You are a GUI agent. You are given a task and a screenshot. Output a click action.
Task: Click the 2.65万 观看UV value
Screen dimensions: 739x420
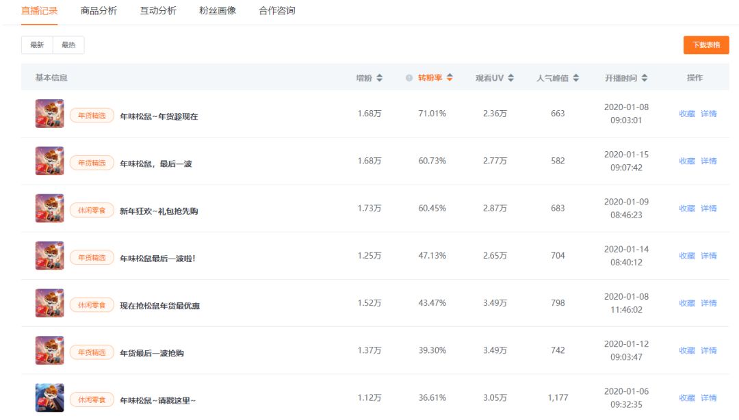495,255
